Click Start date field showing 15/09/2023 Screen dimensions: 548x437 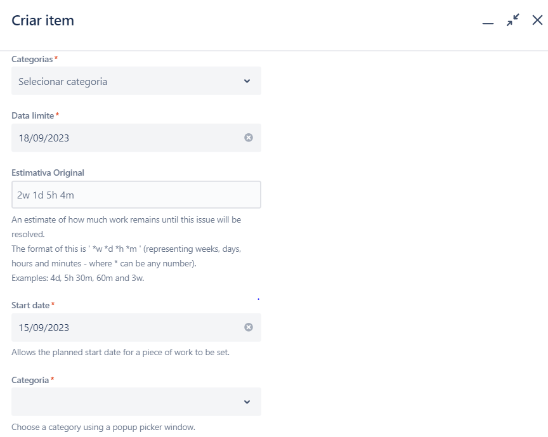(136, 327)
